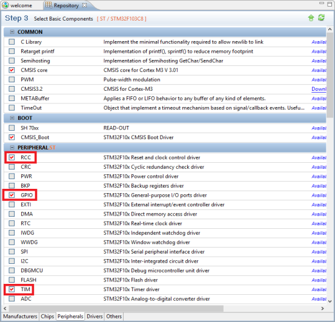The width and height of the screenshot is (335, 322).
Task: Click the Download link for CMSIS3.2
Action: click(319, 89)
